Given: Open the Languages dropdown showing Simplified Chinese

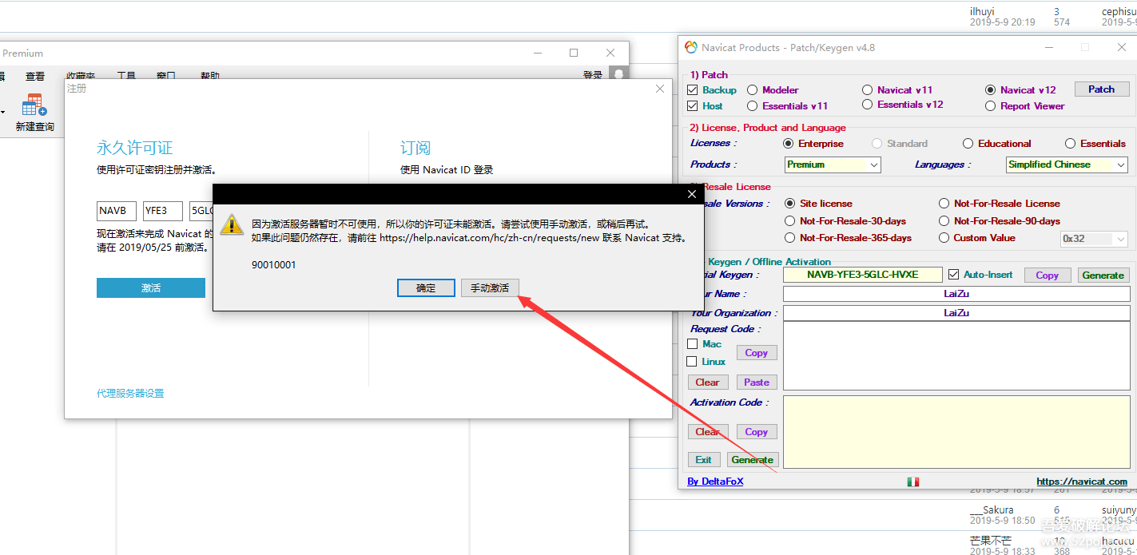Looking at the screenshot, I should [x=1067, y=165].
